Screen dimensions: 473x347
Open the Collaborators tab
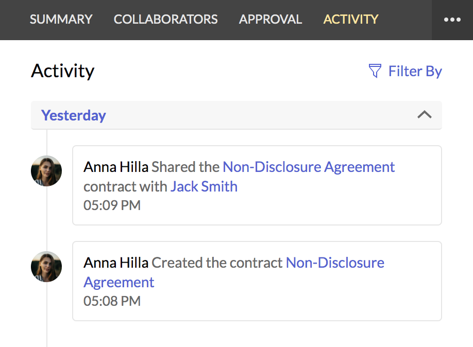pos(165,19)
